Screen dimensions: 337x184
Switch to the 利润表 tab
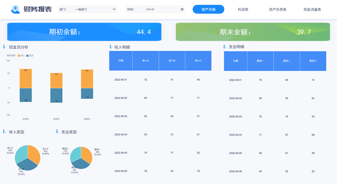(x=243, y=9)
